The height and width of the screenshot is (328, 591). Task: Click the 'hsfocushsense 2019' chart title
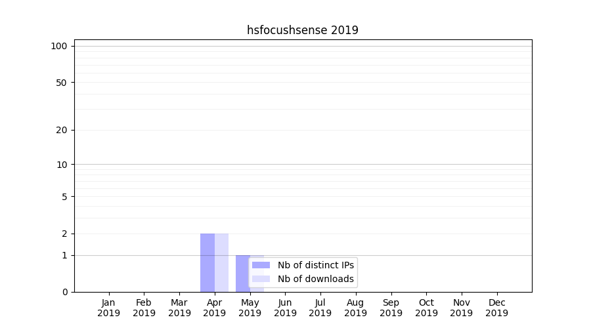tap(303, 30)
